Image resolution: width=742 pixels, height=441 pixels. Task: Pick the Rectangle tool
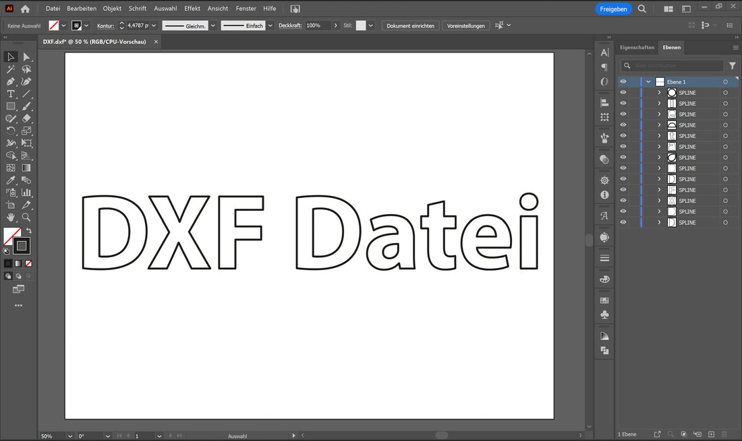tap(10, 106)
